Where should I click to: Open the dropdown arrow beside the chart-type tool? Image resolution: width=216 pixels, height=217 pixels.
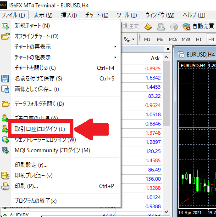[x=133, y=40]
